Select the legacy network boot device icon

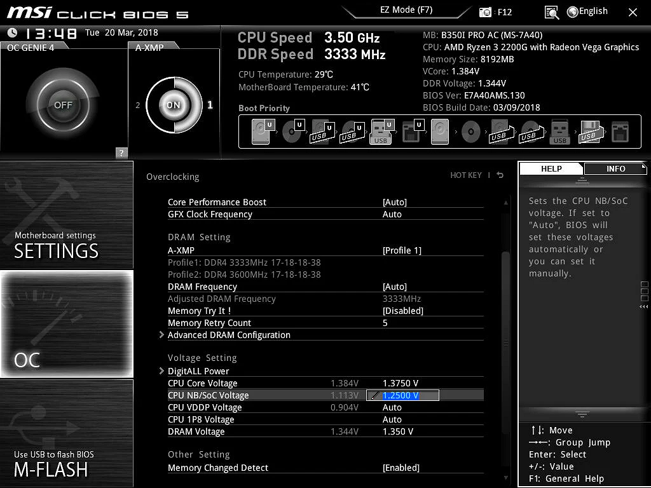click(x=620, y=132)
